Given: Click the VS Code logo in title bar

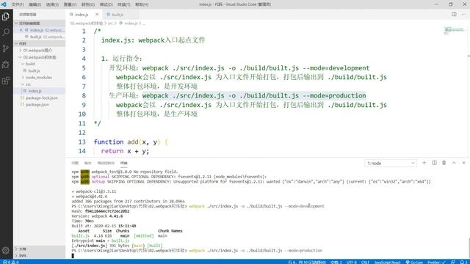Looking at the screenshot, I should [x=4, y=4].
